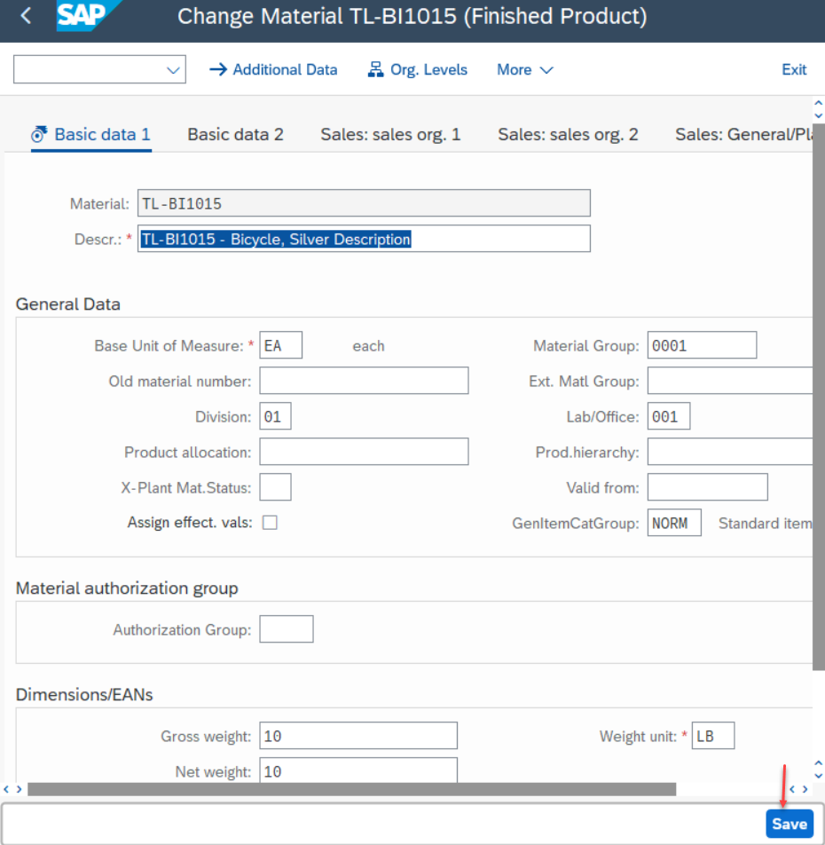Switch to the Sales: General/Plant tab
Viewport: 825px width, 845px height.
(743, 134)
